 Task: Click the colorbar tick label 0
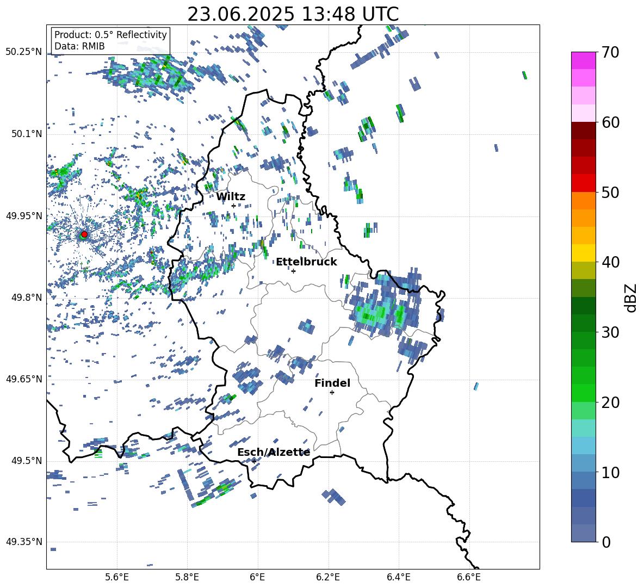[606, 542]
